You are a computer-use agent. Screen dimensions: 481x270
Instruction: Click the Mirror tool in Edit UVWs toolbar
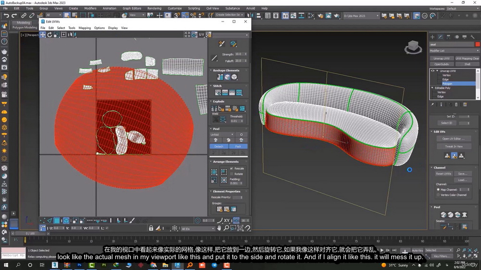72,35
